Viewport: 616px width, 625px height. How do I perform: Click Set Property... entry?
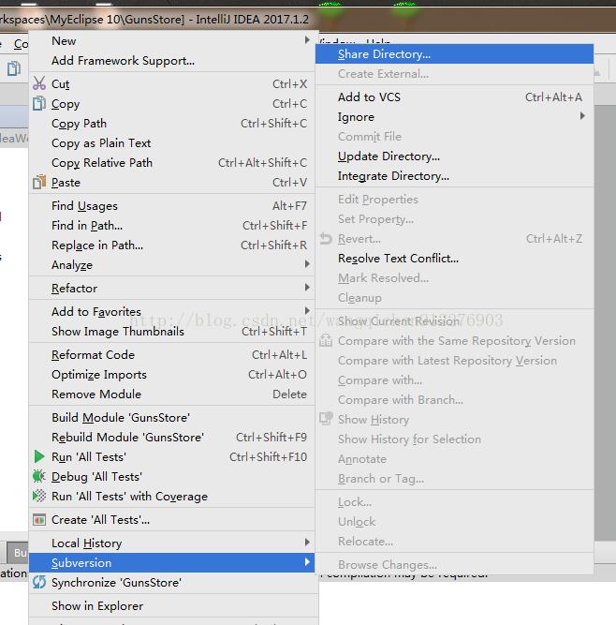point(454,219)
